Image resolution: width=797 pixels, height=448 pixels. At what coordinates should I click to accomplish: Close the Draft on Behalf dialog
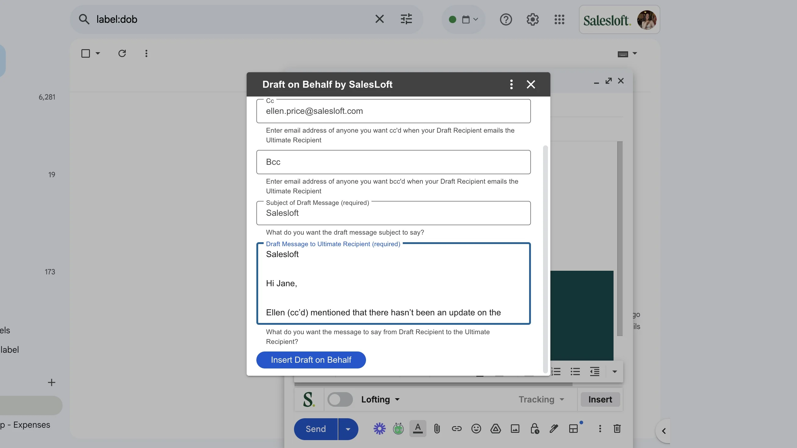click(x=531, y=84)
